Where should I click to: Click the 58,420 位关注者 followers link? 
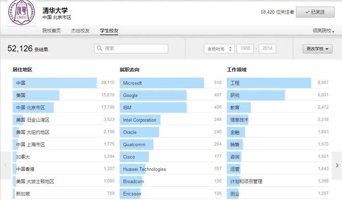(277, 12)
